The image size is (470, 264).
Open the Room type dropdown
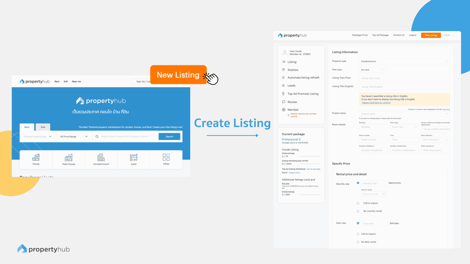[404, 127]
